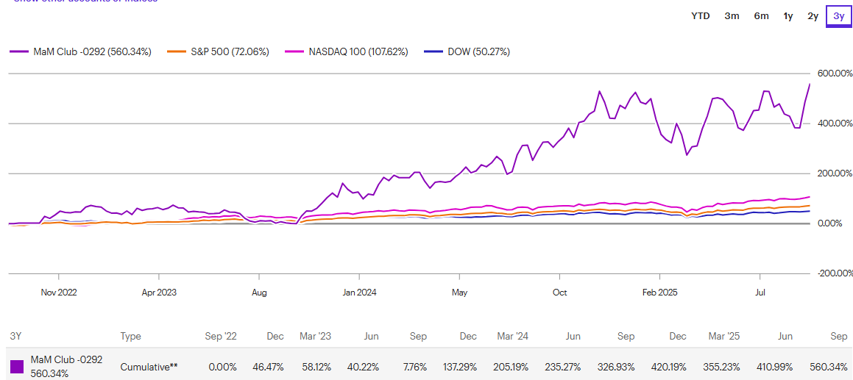Click the 46.47% Dec value cell
853x380 pixels.
[269, 366]
